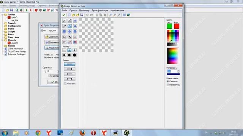Select the rectangular Selection tool
This screenshot has width=243, height=136.
(x=64, y=37)
